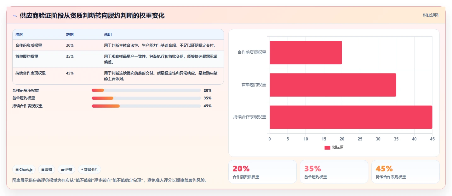Click the 合作前资质权重 progress bar
Viewport: 452px width, 196px height.
pos(146,90)
